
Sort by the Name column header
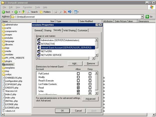pos(19,21)
